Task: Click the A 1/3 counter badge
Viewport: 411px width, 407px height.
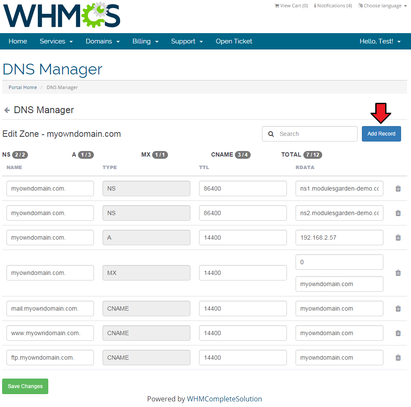Action: 86,155
